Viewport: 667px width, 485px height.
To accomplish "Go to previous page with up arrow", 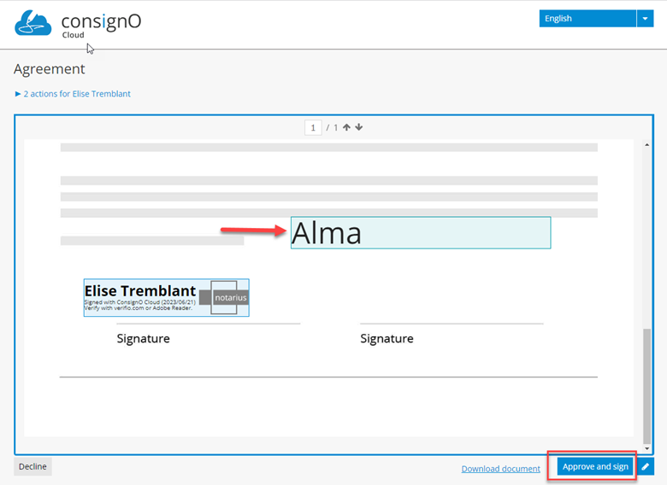I will [x=347, y=127].
